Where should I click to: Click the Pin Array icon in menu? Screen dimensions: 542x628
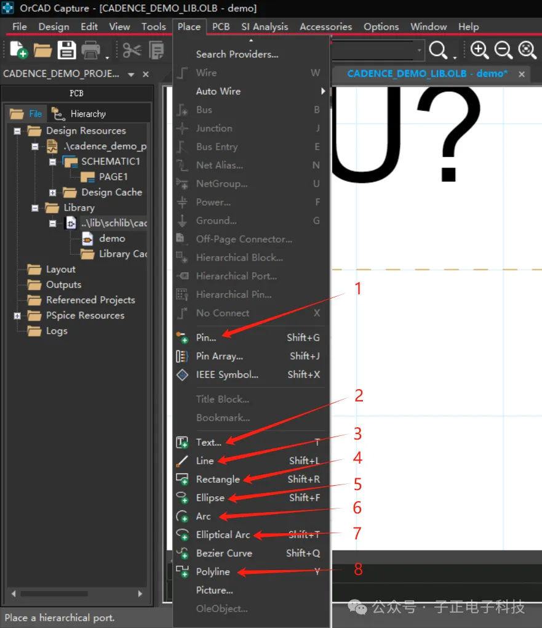(182, 356)
